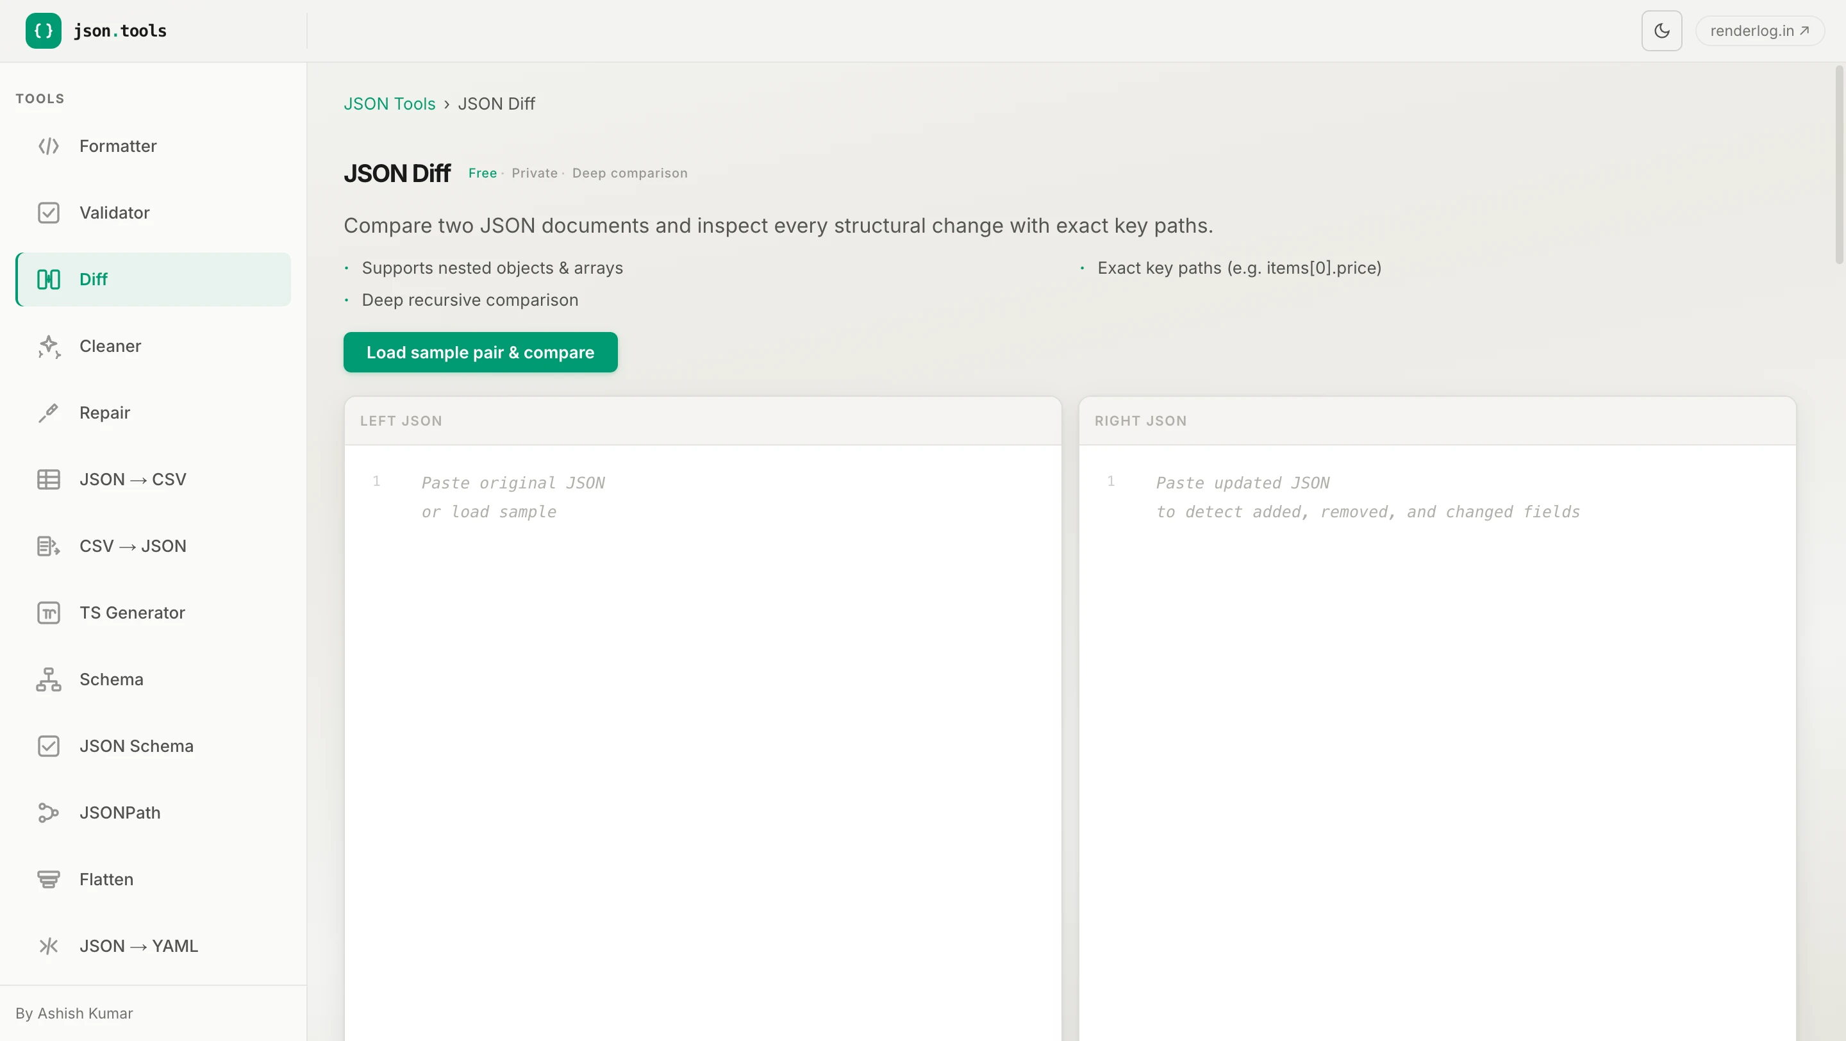Viewport: 1846px width, 1041px height.
Task: Click the Schema hierarchy icon
Action: tap(48, 679)
